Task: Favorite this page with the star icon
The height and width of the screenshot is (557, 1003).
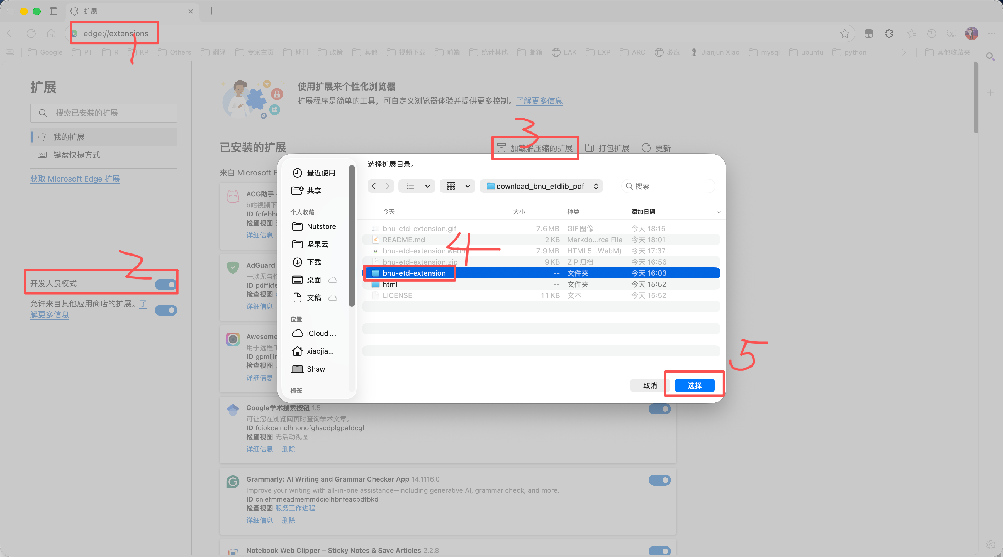Action: [x=844, y=33]
